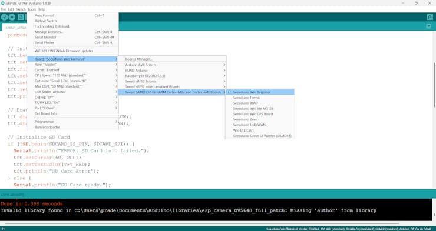
Task: Click the editor vertical scrollbar thumb
Action: tap(434, 85)
